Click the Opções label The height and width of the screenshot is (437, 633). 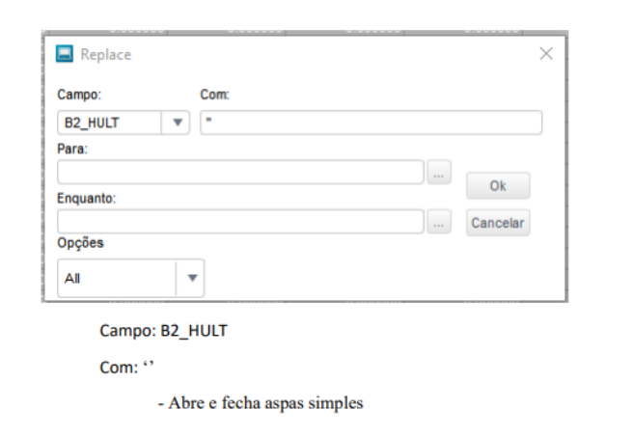[x=80, y=243]
